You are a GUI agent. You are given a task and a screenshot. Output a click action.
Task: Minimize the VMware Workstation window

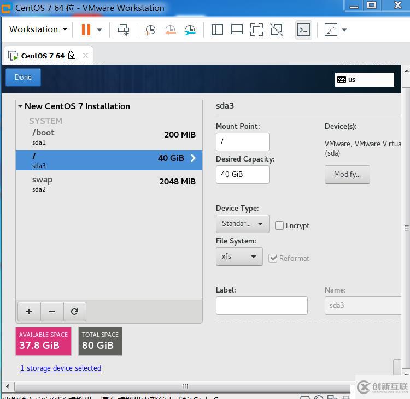pyautogui.click(x=354, y=5)
